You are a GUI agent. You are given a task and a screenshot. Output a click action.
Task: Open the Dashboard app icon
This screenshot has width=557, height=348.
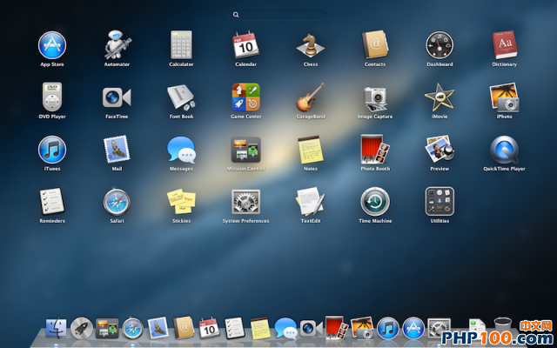click(440, 45)
